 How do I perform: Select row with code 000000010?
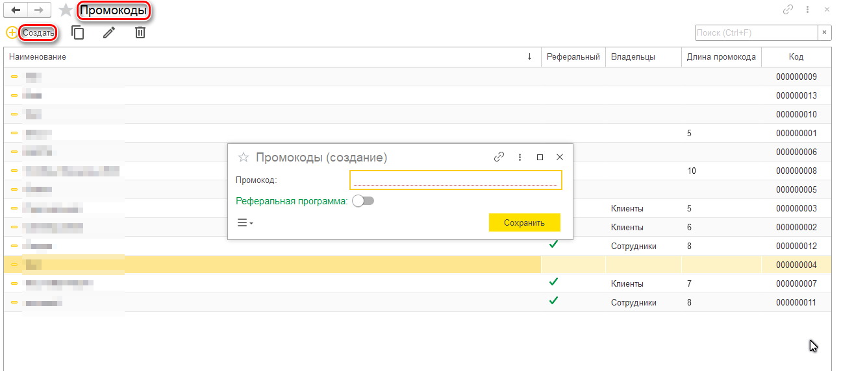[418, 114]
